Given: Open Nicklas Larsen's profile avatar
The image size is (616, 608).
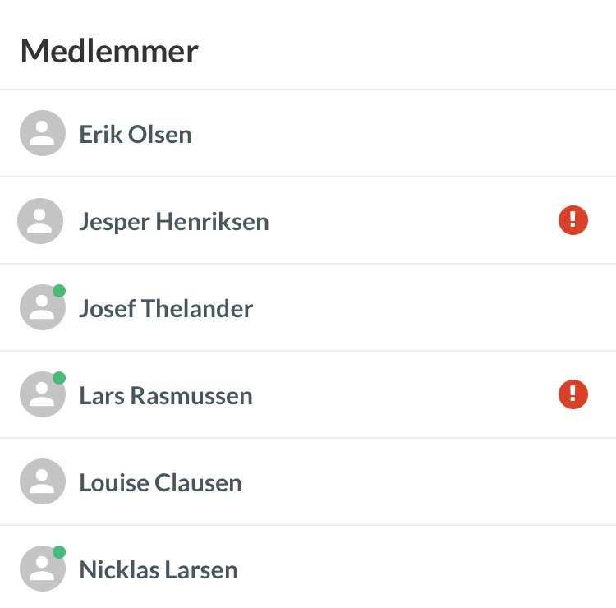Looking at the screenshot, I should coord(40,569).
